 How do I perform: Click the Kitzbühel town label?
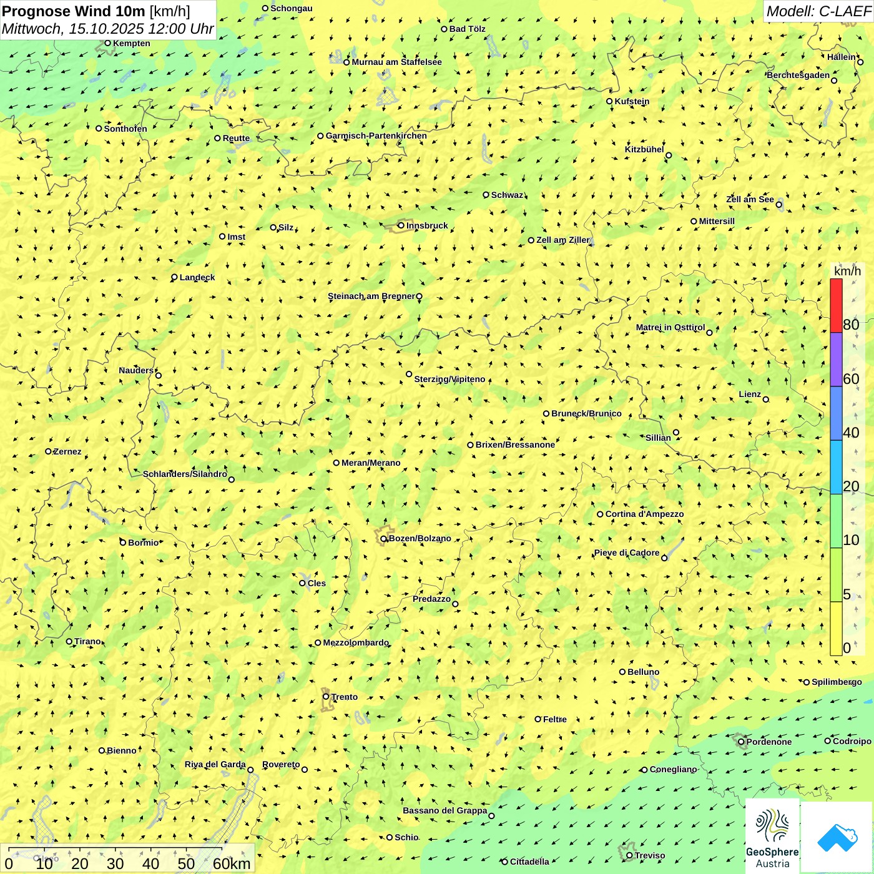pyautogui.click(x=644, y=149)
